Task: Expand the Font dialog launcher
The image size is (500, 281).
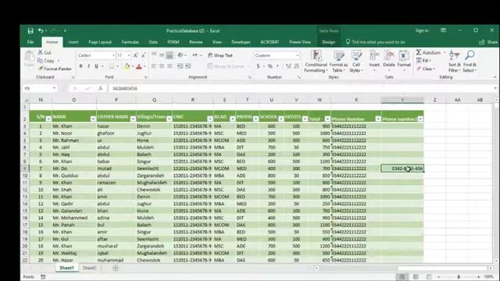Action: 146,77
